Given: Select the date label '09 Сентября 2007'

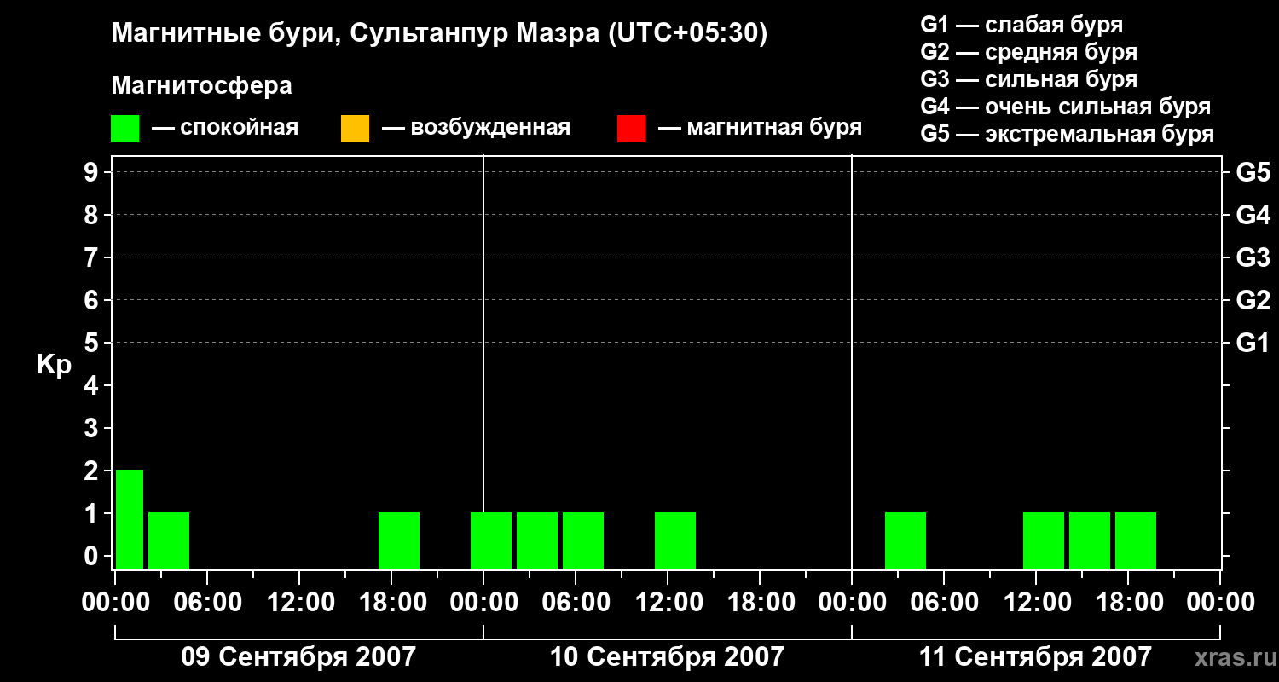Looking at the screenshot, I should 298,657.
